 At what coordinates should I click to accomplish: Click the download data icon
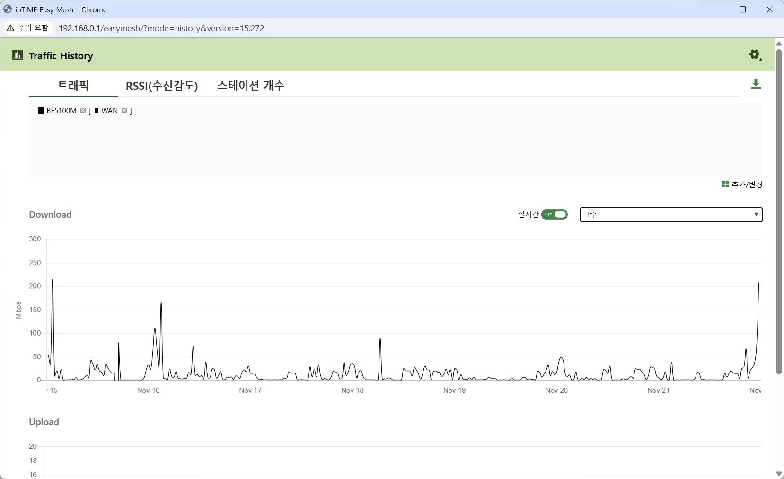point(756,84)
